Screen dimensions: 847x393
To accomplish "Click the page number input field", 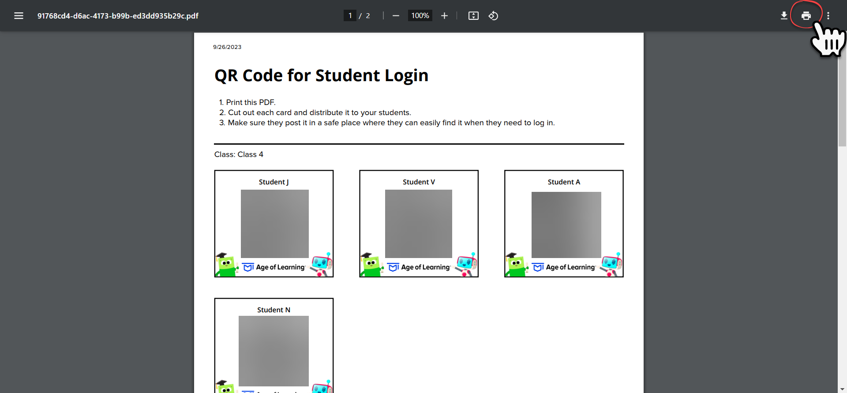I will coord(350,16).
